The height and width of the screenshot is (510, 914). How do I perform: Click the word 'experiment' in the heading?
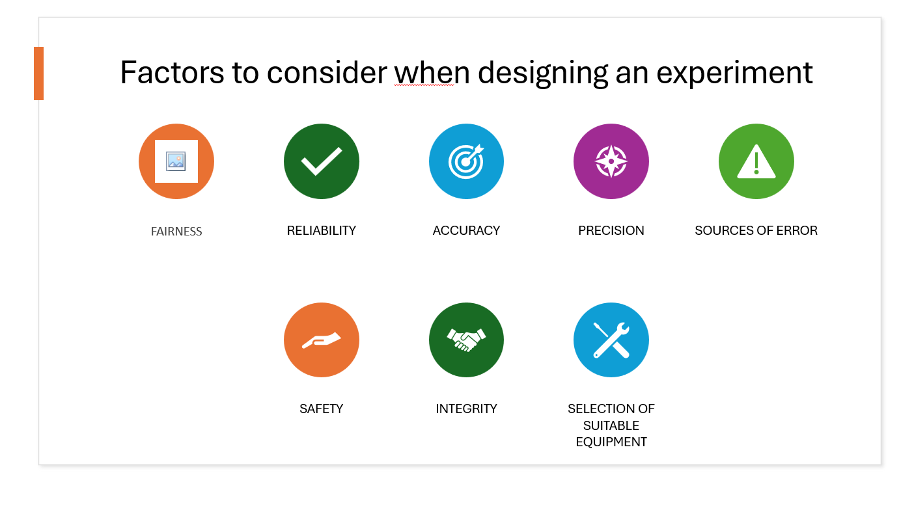tap(735, 74)
